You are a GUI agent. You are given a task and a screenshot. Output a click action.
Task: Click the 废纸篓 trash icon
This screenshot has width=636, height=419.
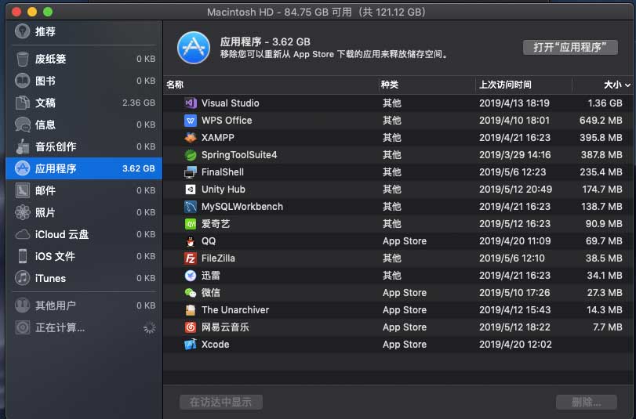coord(22,59)
